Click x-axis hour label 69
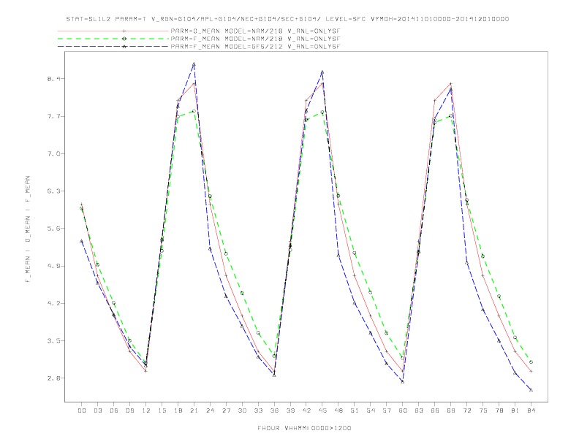The image size is (579, 447). point(451,410)
